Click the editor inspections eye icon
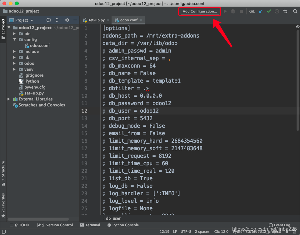Viewport: 300px width, 235px height. click(297, 27)
